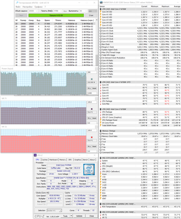
Task: Switch to the Caches tab in CPU-Z
Action: click(x=45, y=160)
